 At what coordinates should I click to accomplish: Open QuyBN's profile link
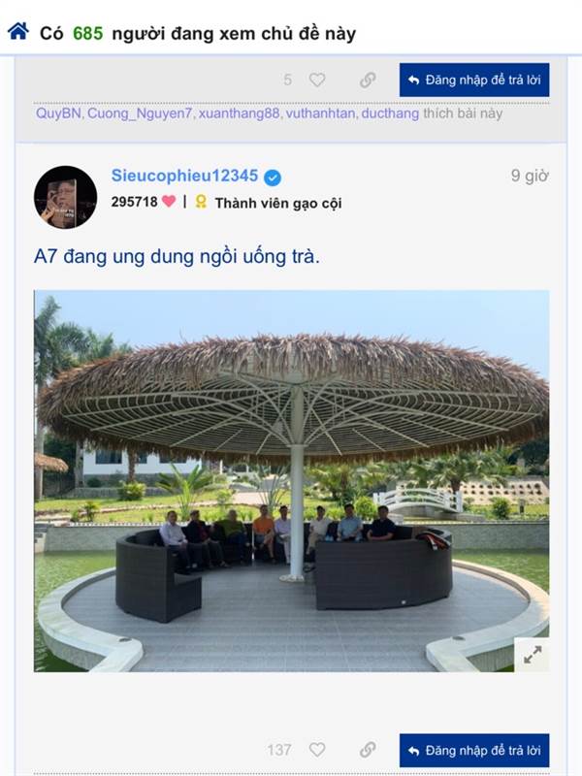(58, 113)
